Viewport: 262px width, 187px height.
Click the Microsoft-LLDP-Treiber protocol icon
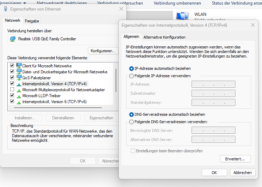coord(19,96)
